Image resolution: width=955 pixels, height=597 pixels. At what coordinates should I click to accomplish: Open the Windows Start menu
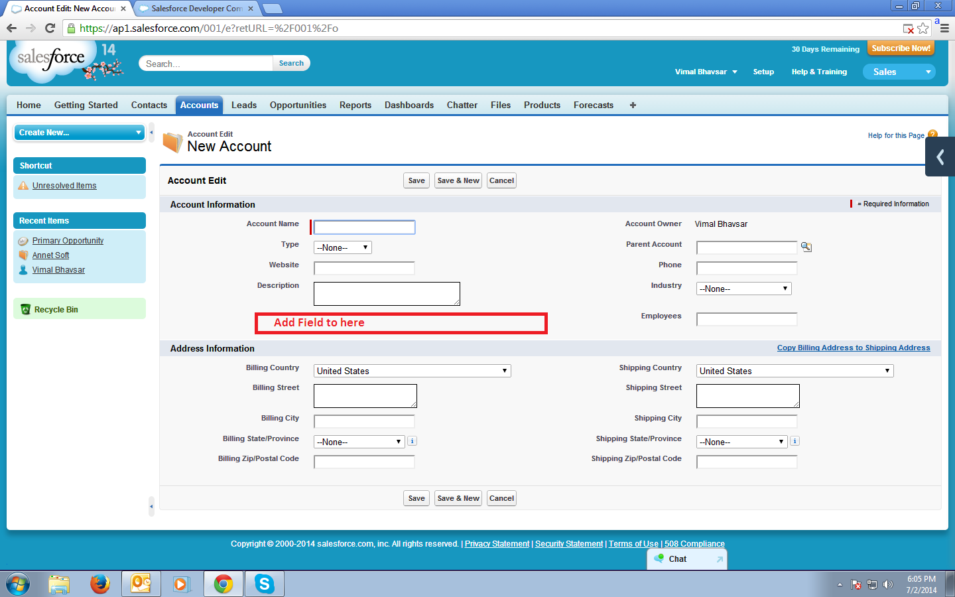pyautogui.click(x=18, y=584)
